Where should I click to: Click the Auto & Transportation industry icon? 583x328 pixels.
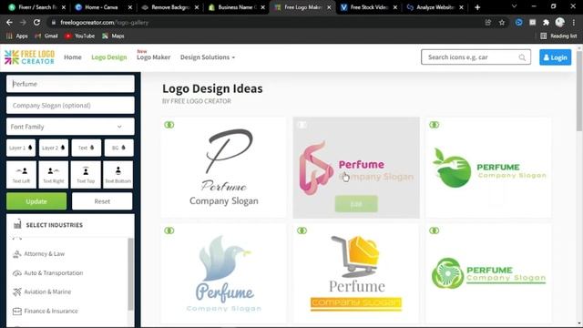(x=16, y=273)
